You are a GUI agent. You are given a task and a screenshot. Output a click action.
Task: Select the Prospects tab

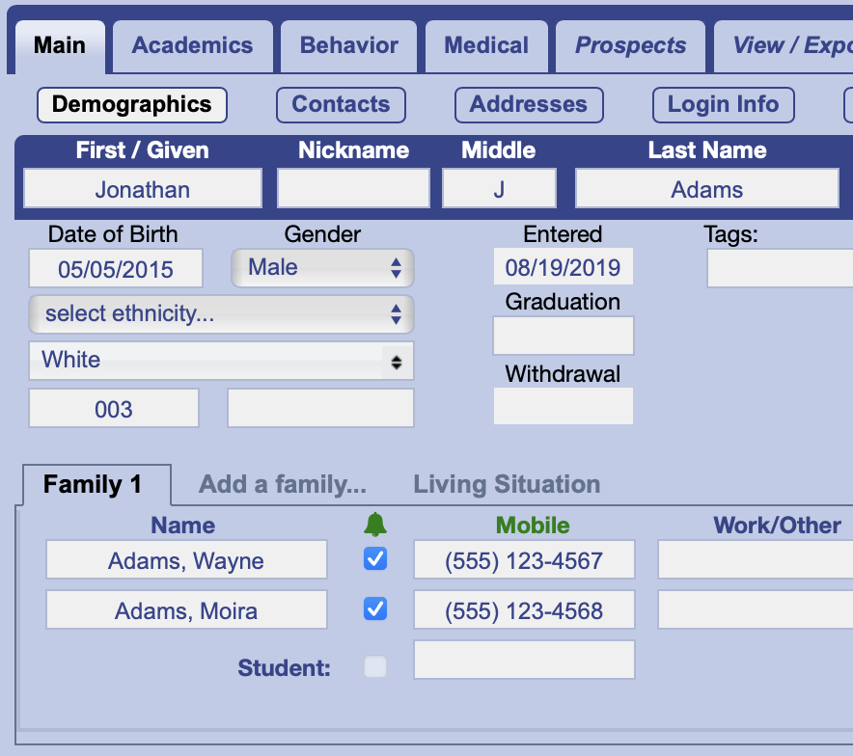point(630,45)
